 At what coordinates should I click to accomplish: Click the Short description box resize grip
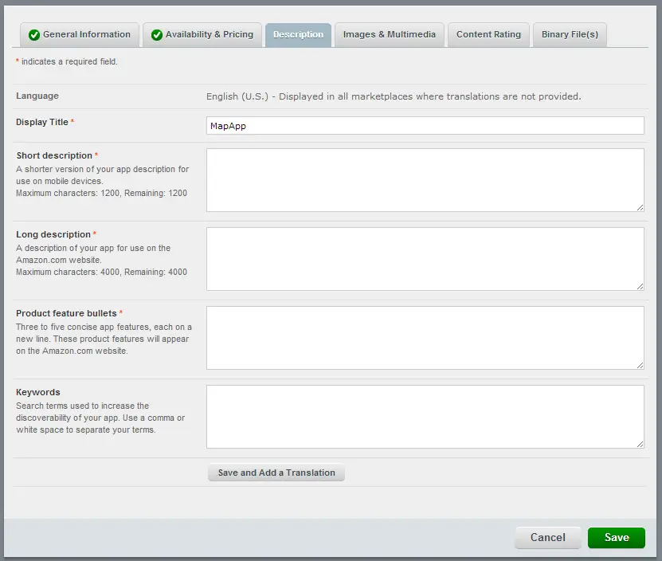pyautogui.click(x=640, y=207)
